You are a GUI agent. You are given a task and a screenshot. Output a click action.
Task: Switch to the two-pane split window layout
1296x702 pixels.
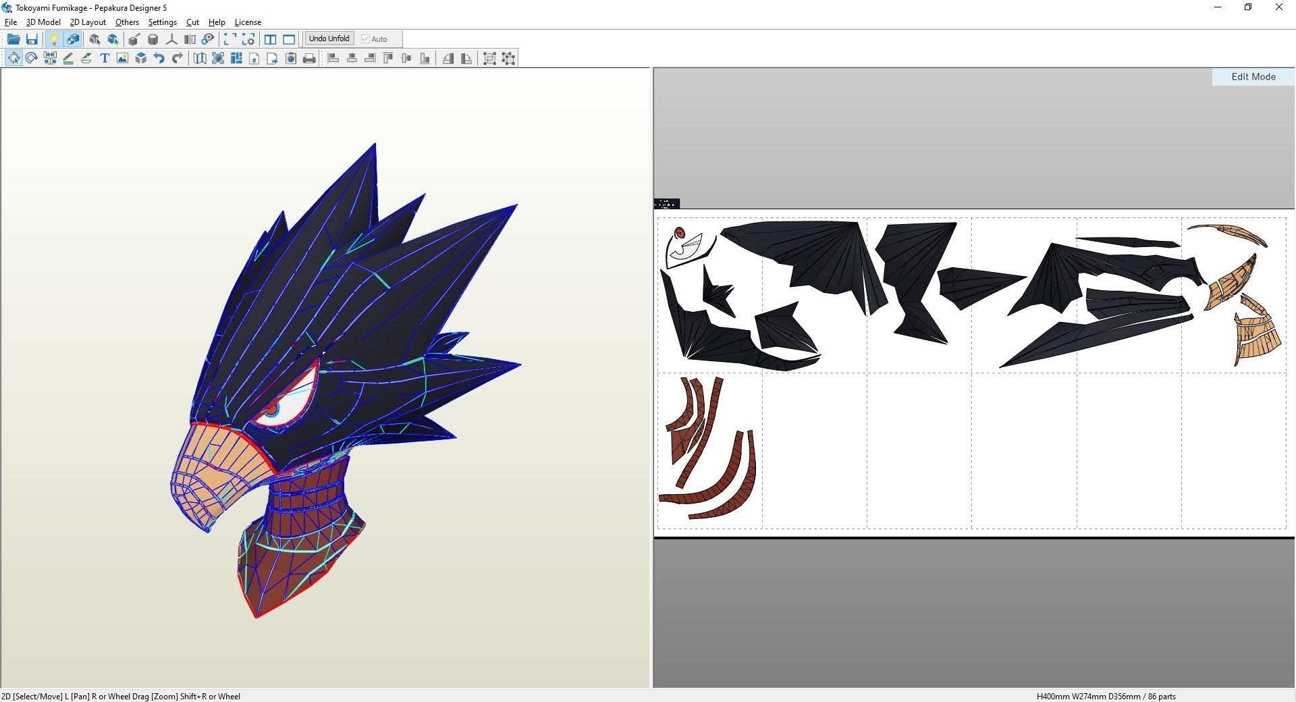271,39
